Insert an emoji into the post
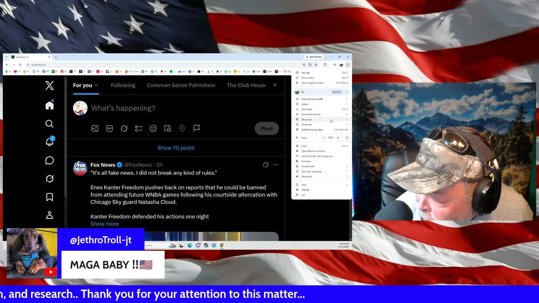Viewport: 539px width, 303px height. 153,128
